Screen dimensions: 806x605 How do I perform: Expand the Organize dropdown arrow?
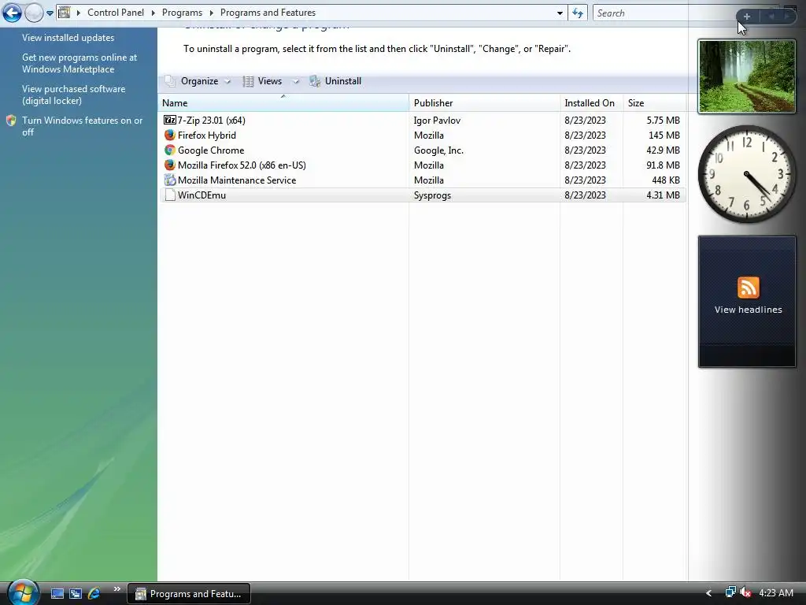pos(227,81)
